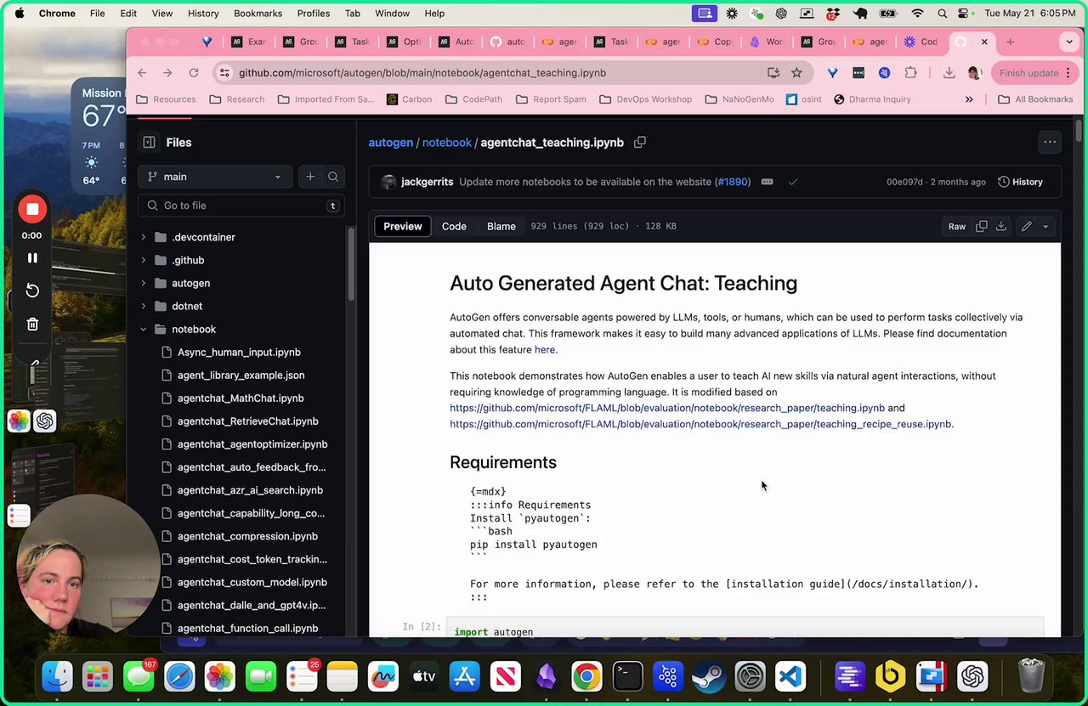The height and width of the screenshot is (706, 1088).
Task: Open the Finish update menu dots
Action: [1070, 73]
